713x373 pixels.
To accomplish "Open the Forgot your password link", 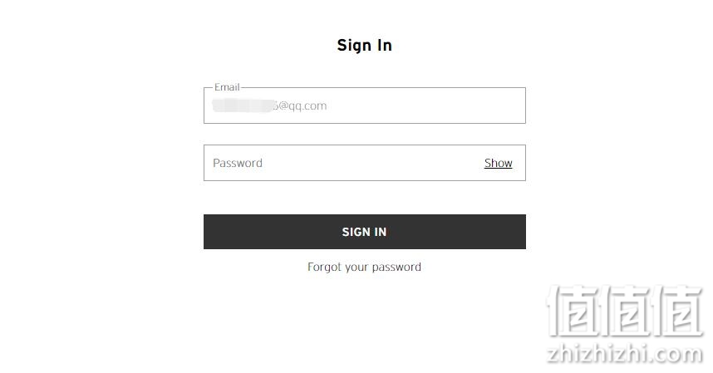I will point(364,267).
